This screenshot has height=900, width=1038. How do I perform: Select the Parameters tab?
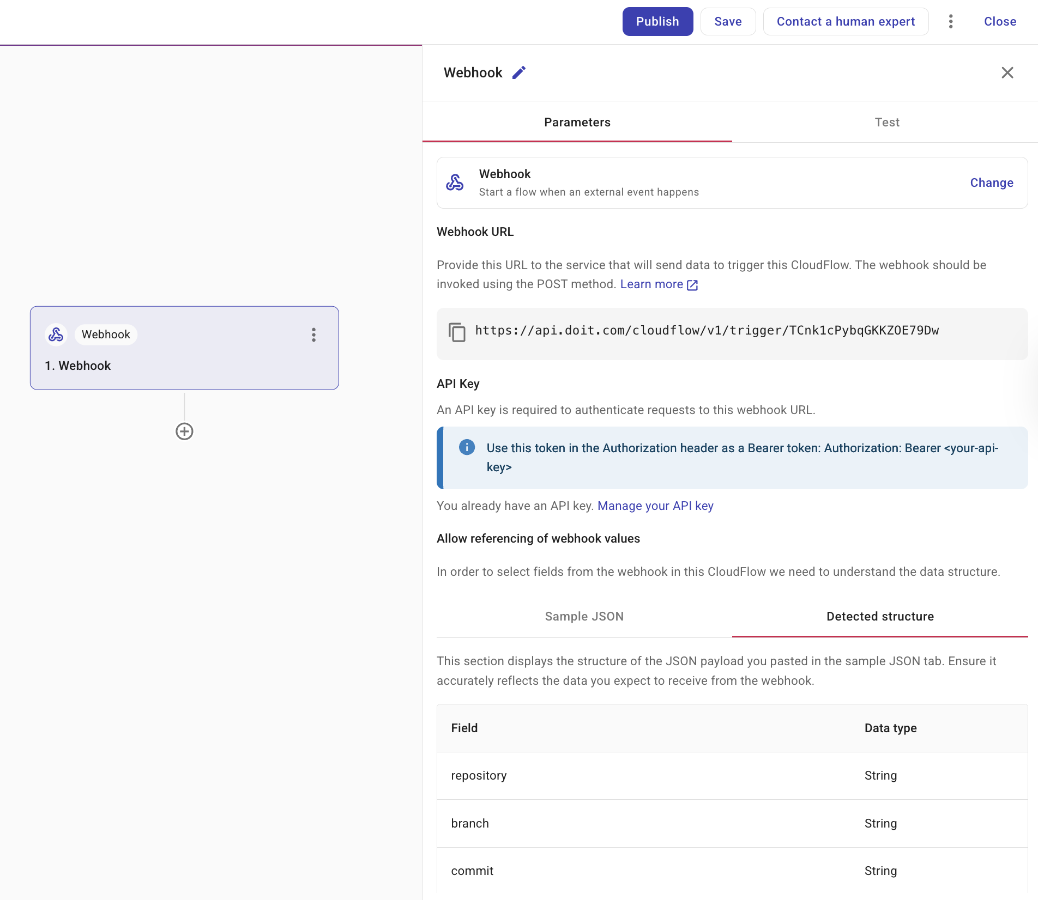pos(577,122)
